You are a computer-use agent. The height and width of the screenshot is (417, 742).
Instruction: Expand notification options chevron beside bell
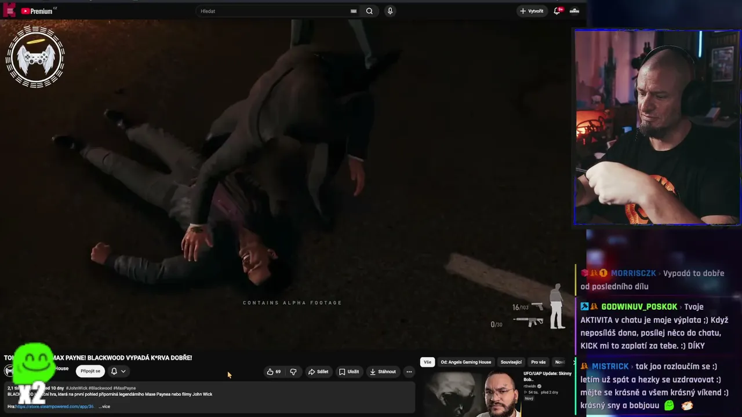point(123,371)
